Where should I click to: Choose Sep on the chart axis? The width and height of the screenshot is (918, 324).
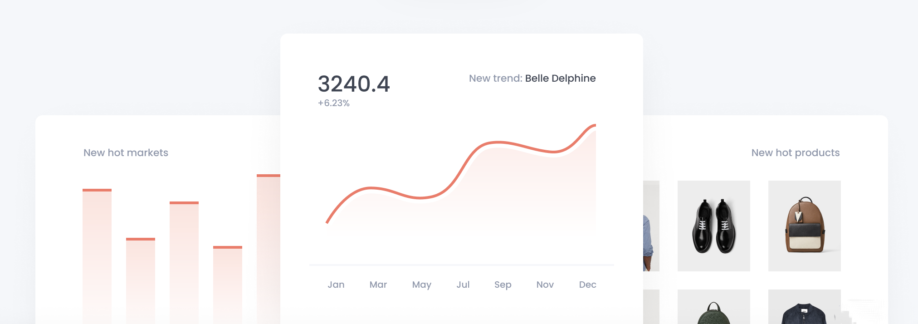point(503,285)
